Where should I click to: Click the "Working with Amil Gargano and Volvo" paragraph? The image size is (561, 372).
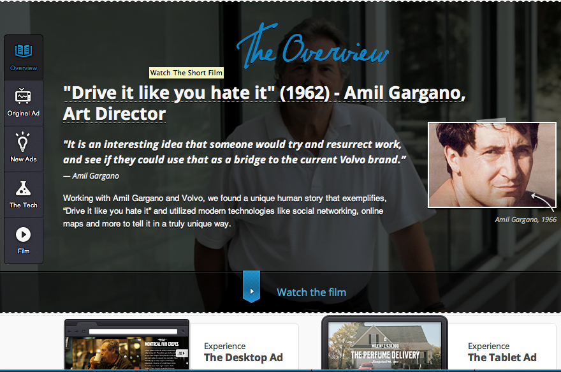click(x=224, y=211)
